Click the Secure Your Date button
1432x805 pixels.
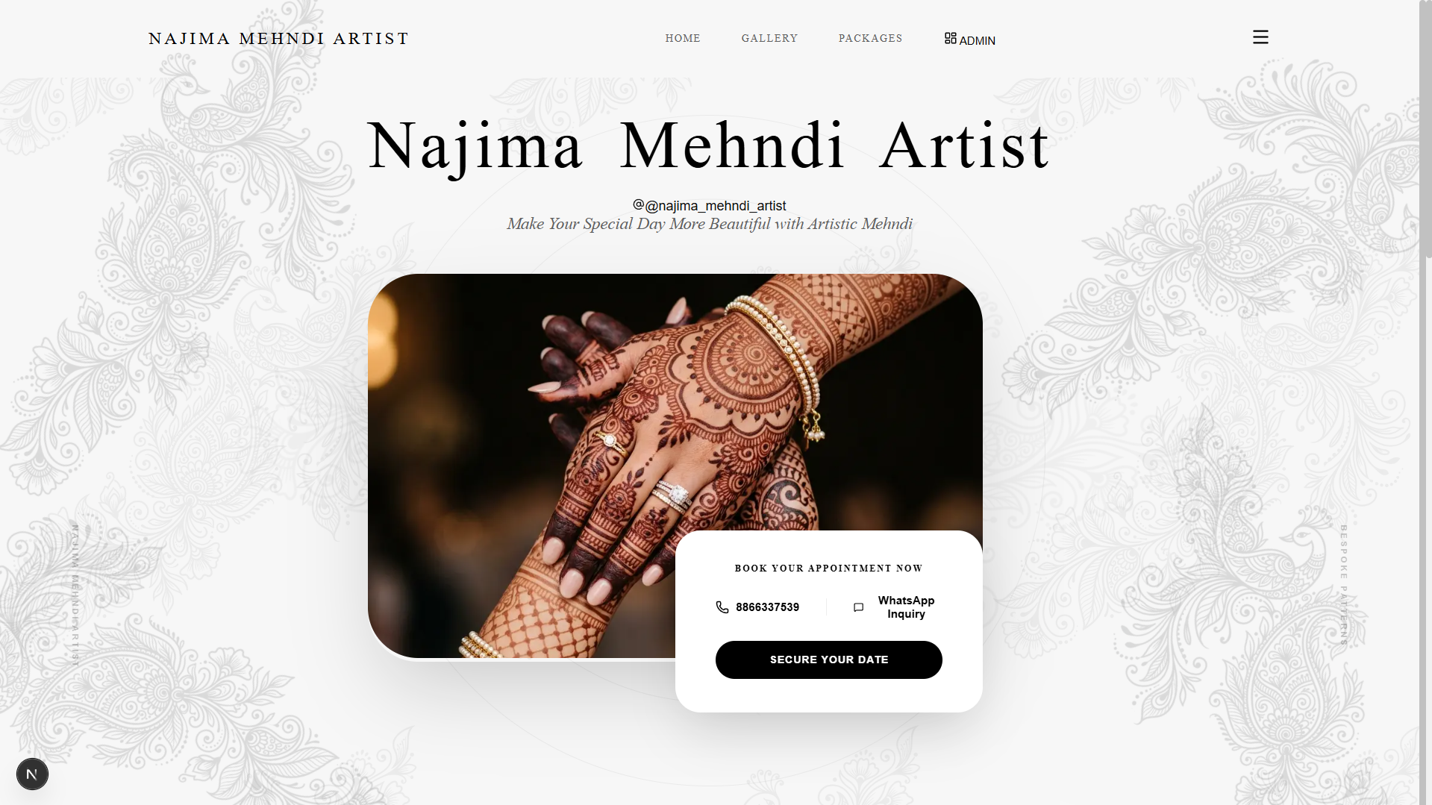pos(828,660)
